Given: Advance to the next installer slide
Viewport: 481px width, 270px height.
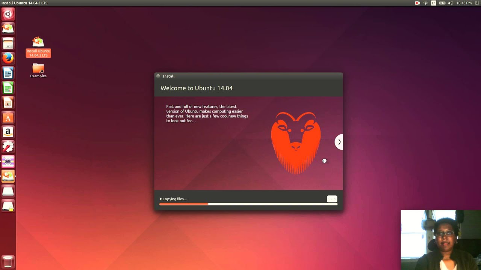Looking at the screenshot, I should coord(339,142).
